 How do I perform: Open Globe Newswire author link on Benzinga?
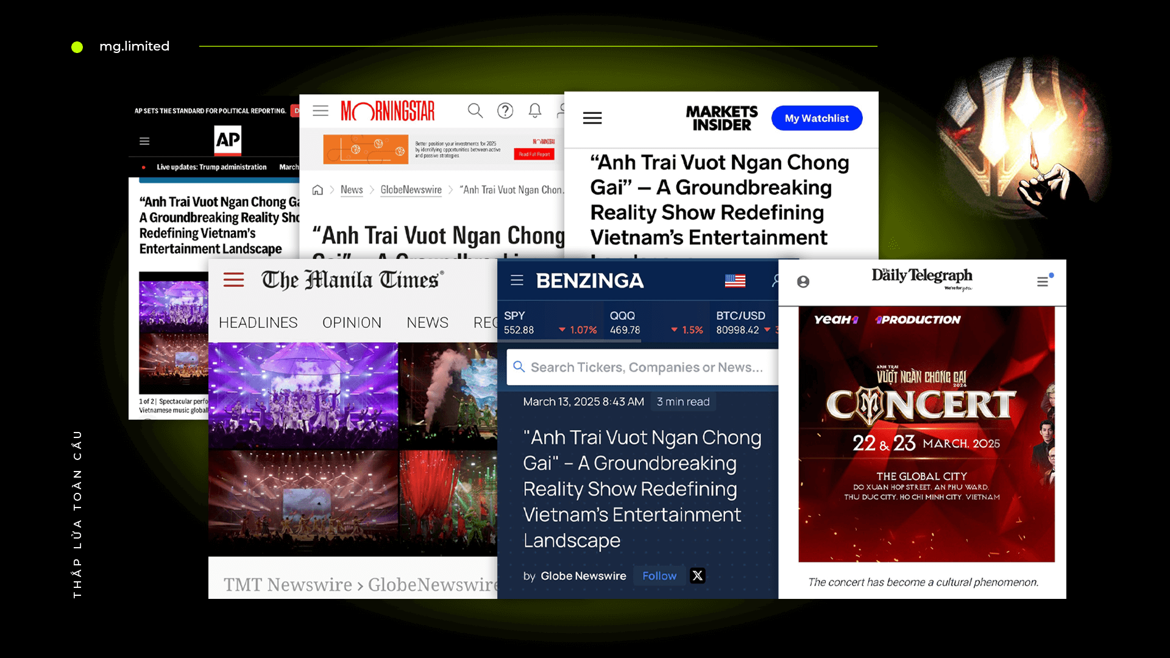(x=583, y=576)
